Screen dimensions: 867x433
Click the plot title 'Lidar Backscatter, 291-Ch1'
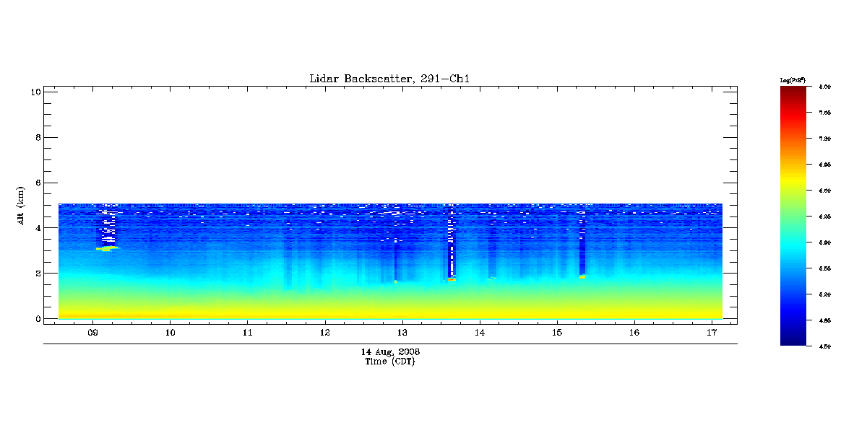click(389, 79)
